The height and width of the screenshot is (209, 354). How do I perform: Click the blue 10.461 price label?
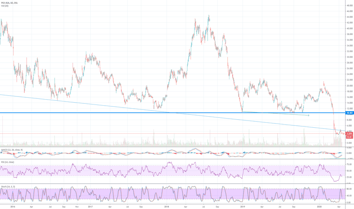pyautogui.click(x=349, y=113)
